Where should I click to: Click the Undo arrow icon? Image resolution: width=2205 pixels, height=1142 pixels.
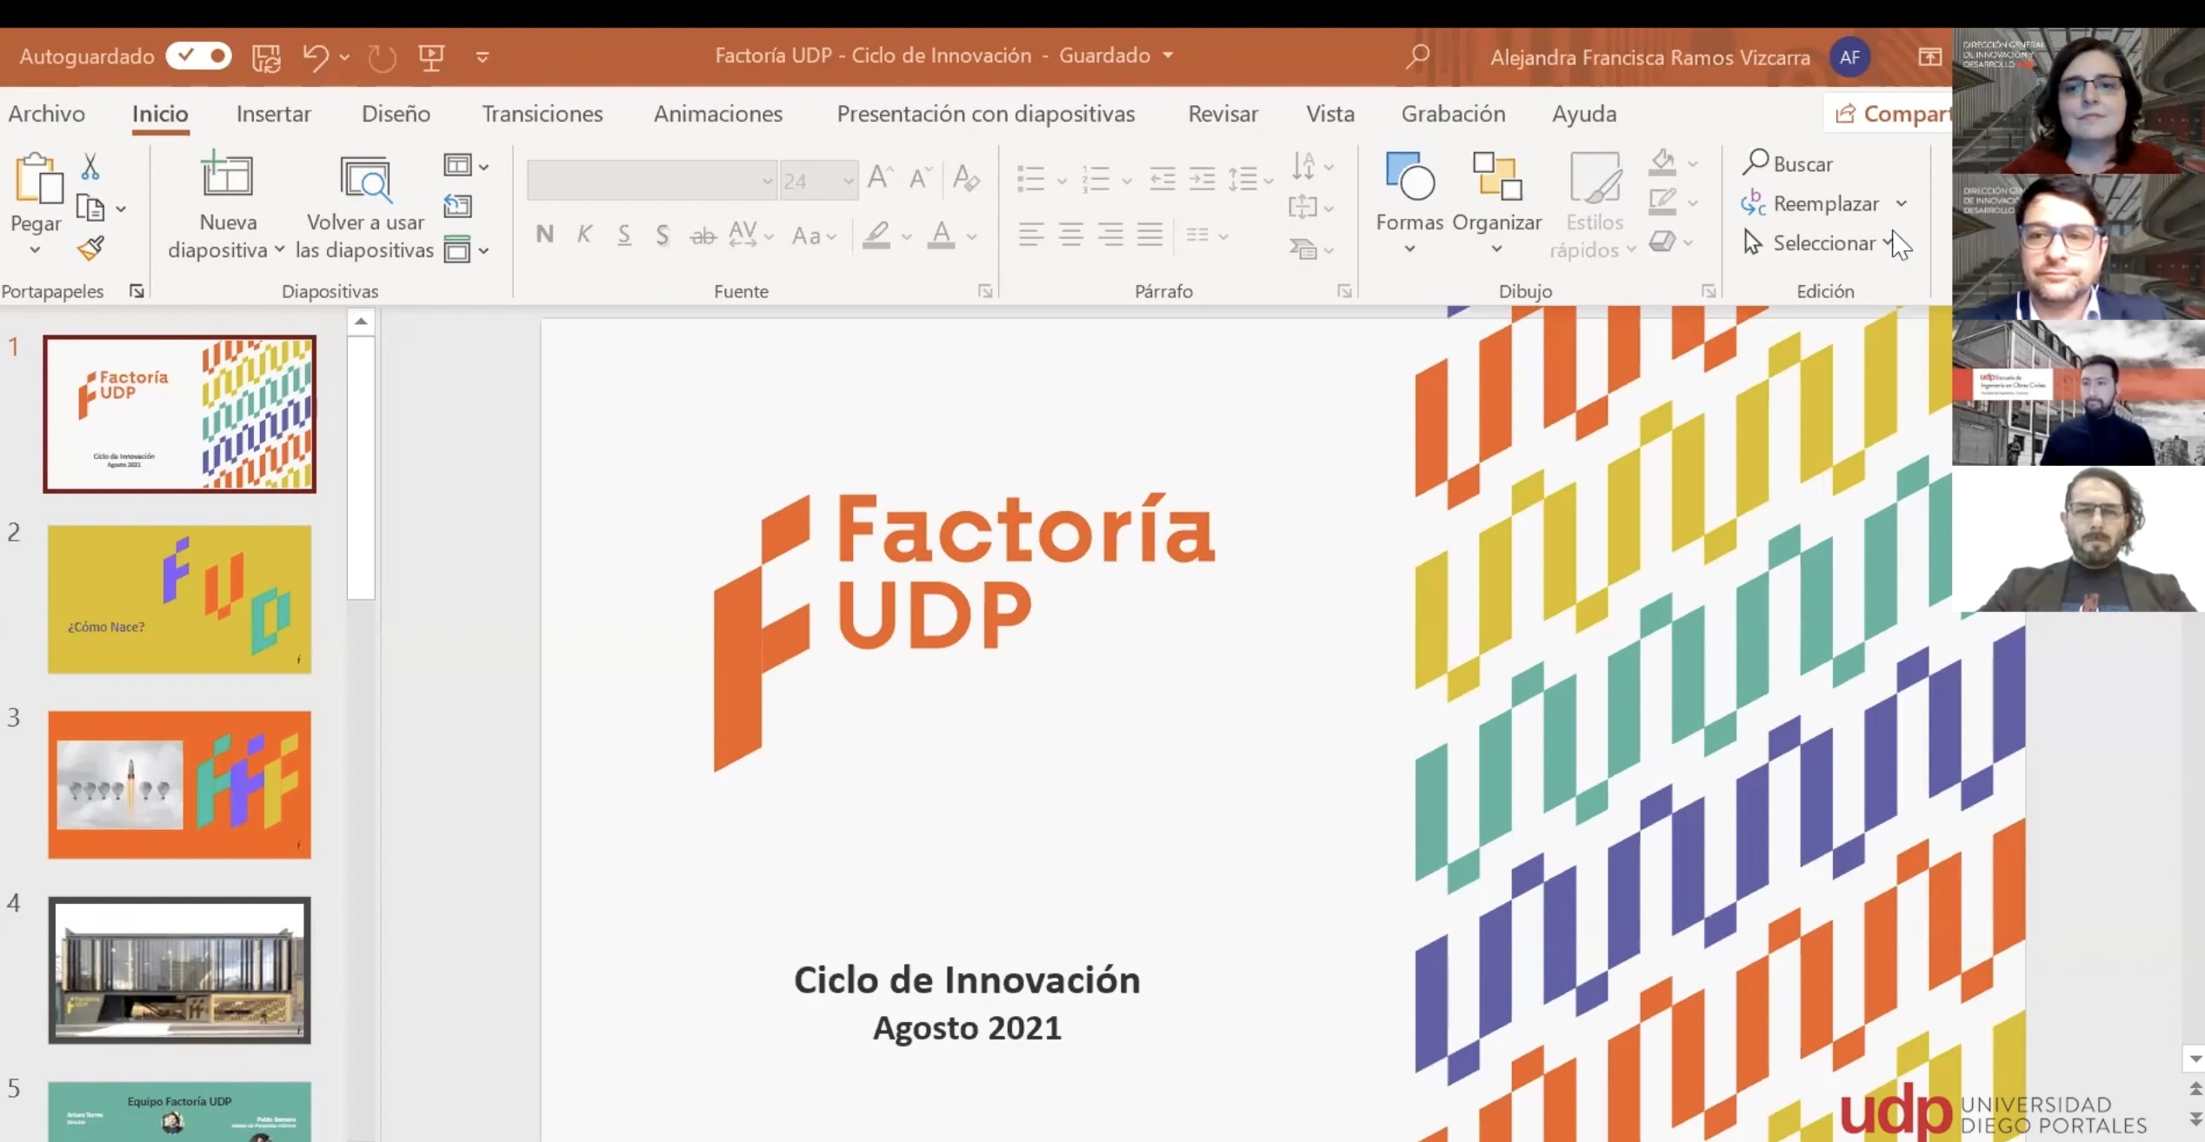pyautogui.click(x=316, y=57)
